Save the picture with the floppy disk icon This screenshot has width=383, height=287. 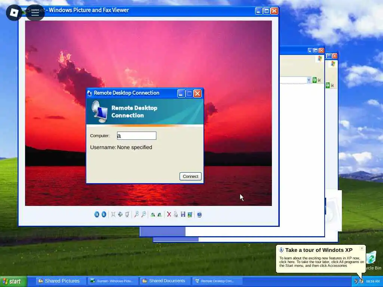click(183, 215)
